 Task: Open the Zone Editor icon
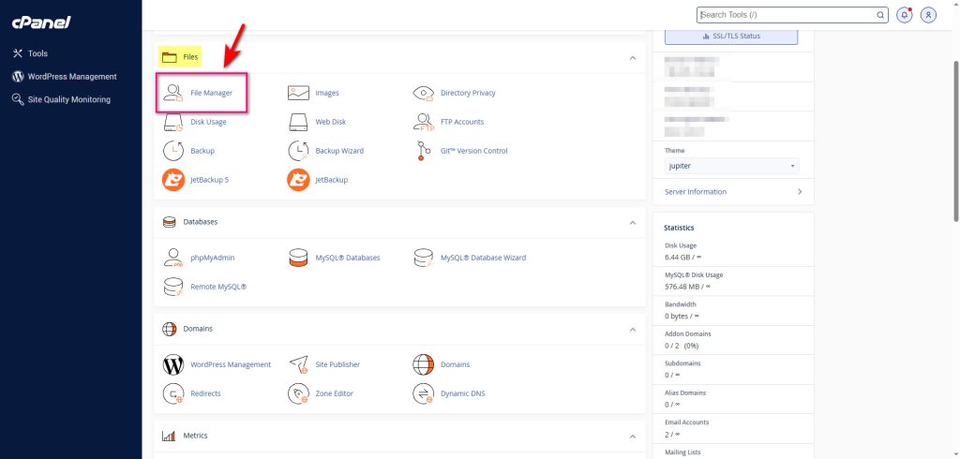pos(298,393)
